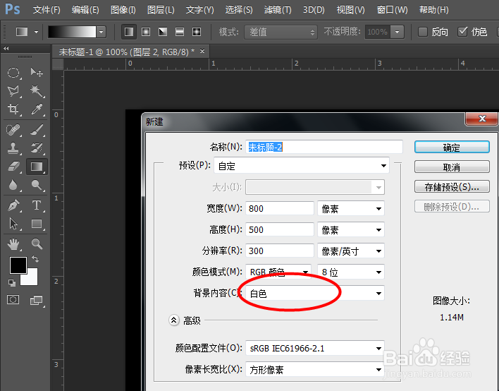
Task: Choose diamond gradient style
Action: (x=197, y=32)
